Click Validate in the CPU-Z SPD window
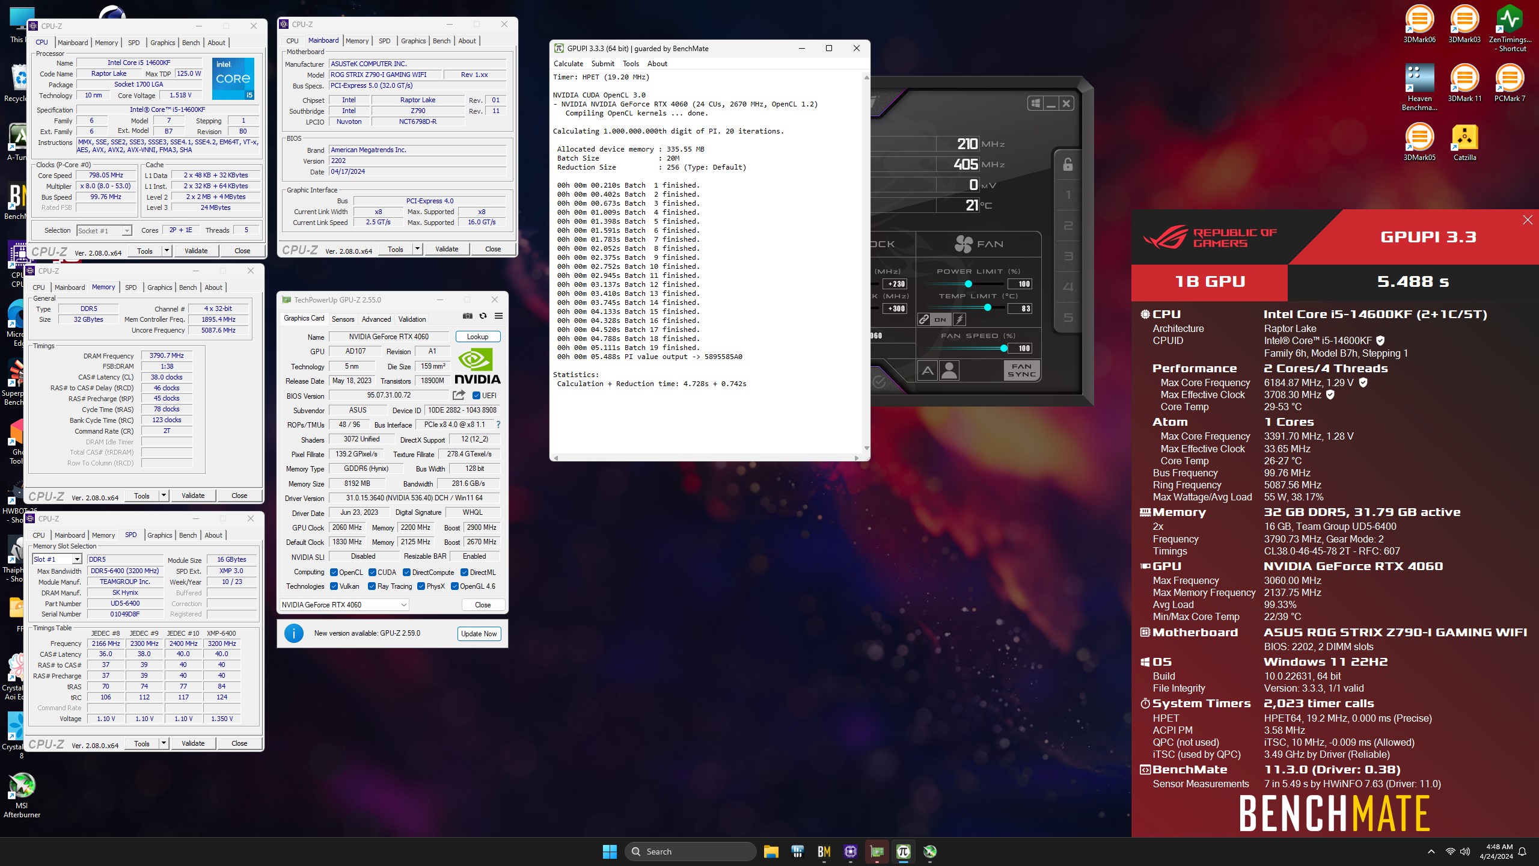This screenshot has width=1539, height=866. [x=193, y=743]
